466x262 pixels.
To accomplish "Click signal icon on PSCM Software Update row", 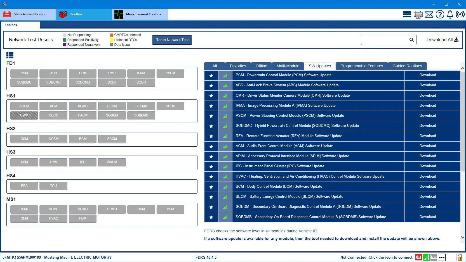I will click(x=225, y=116).
